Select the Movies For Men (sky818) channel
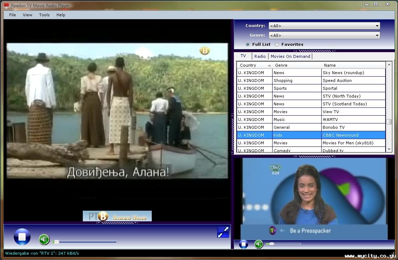Viewport: 398px width, 260px height. [311, 143]
